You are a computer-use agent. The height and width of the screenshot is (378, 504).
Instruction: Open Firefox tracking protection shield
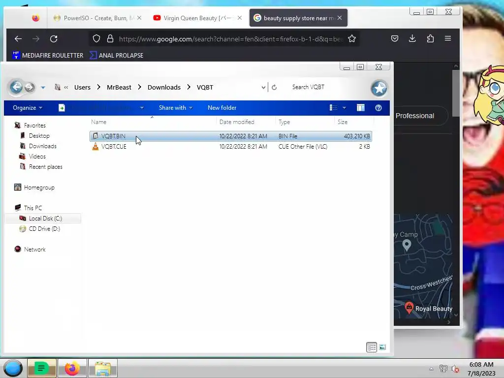tap(96, 39)
